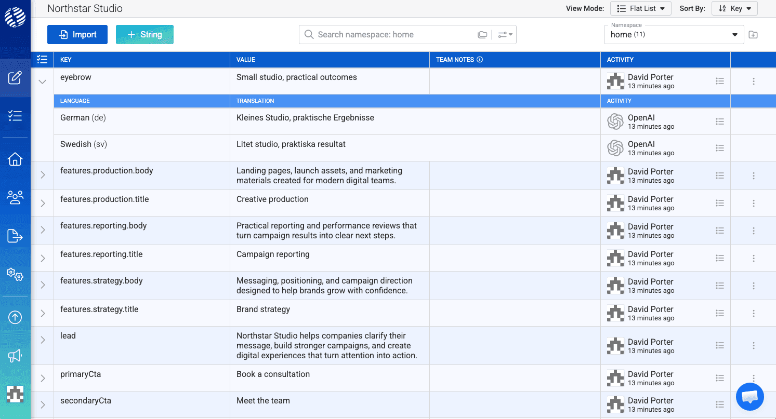Click the folder icon inside the search bar
The image size is (776, 419).
click(x=482, y=34)
